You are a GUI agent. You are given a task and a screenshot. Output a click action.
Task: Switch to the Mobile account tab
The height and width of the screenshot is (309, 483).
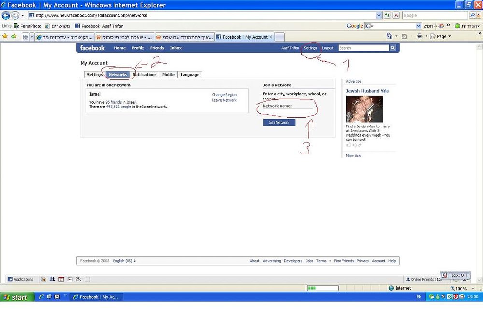click(168, 75)
